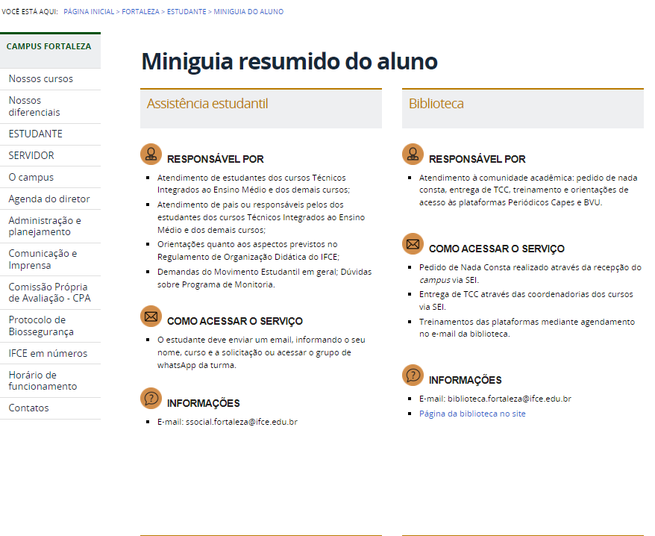Click the question mark icon under Assistência estudantil
The width and height of the screenshot is (655, 536).
[151, 399]
